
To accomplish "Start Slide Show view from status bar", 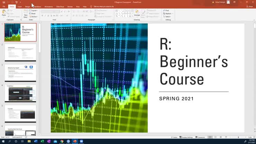I will [226, 137].
